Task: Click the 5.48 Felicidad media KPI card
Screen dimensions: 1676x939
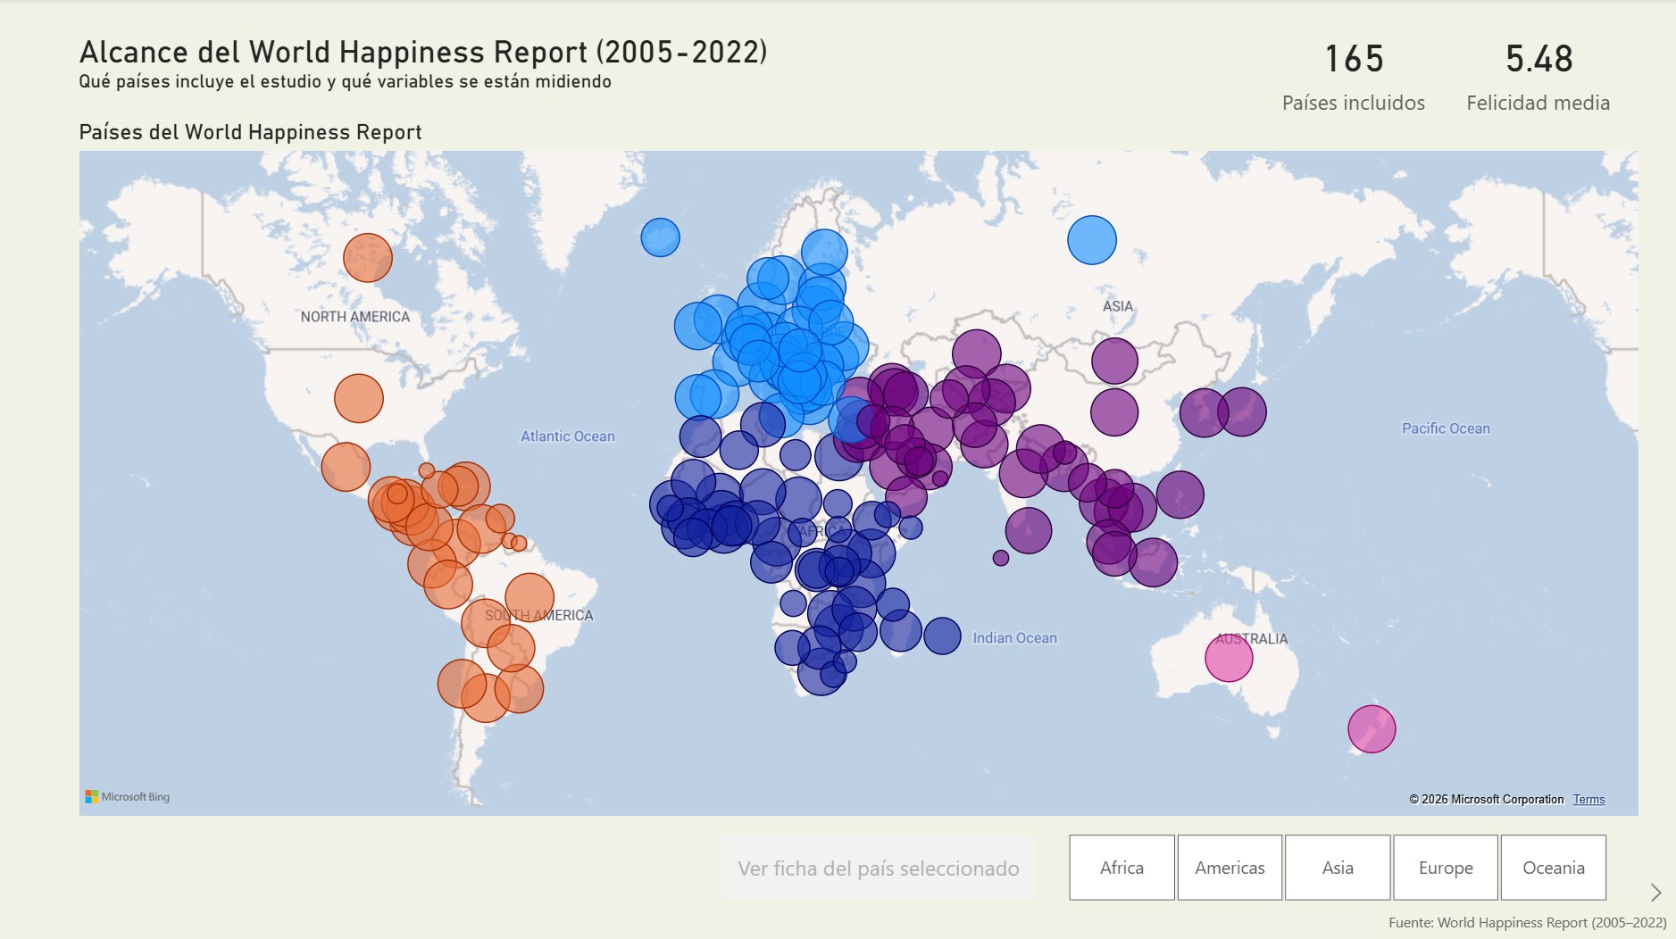Action: tap(1538, 76)
